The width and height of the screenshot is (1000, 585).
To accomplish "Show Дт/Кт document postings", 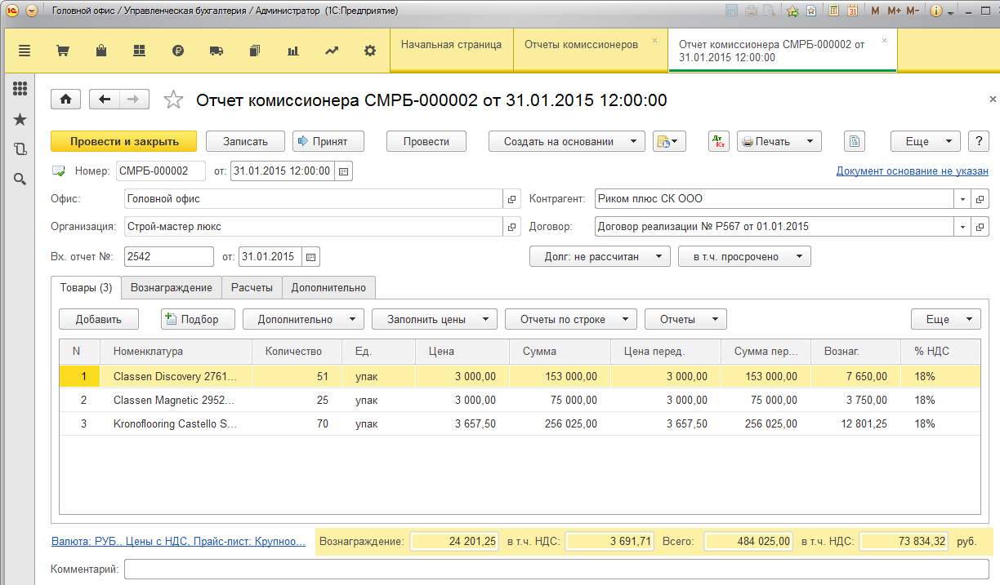I will [x=719, y=141].
